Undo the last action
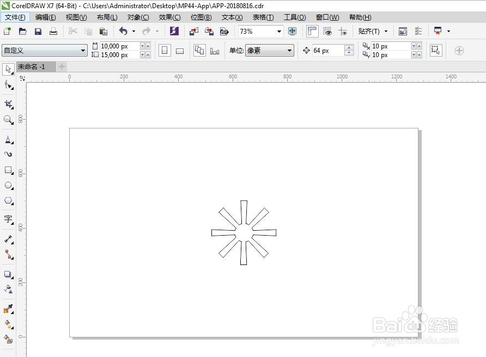The image size is (486, 357). (x=123, y=31)
